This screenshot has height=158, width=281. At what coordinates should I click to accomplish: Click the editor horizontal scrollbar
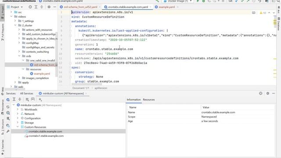point(87,84)
